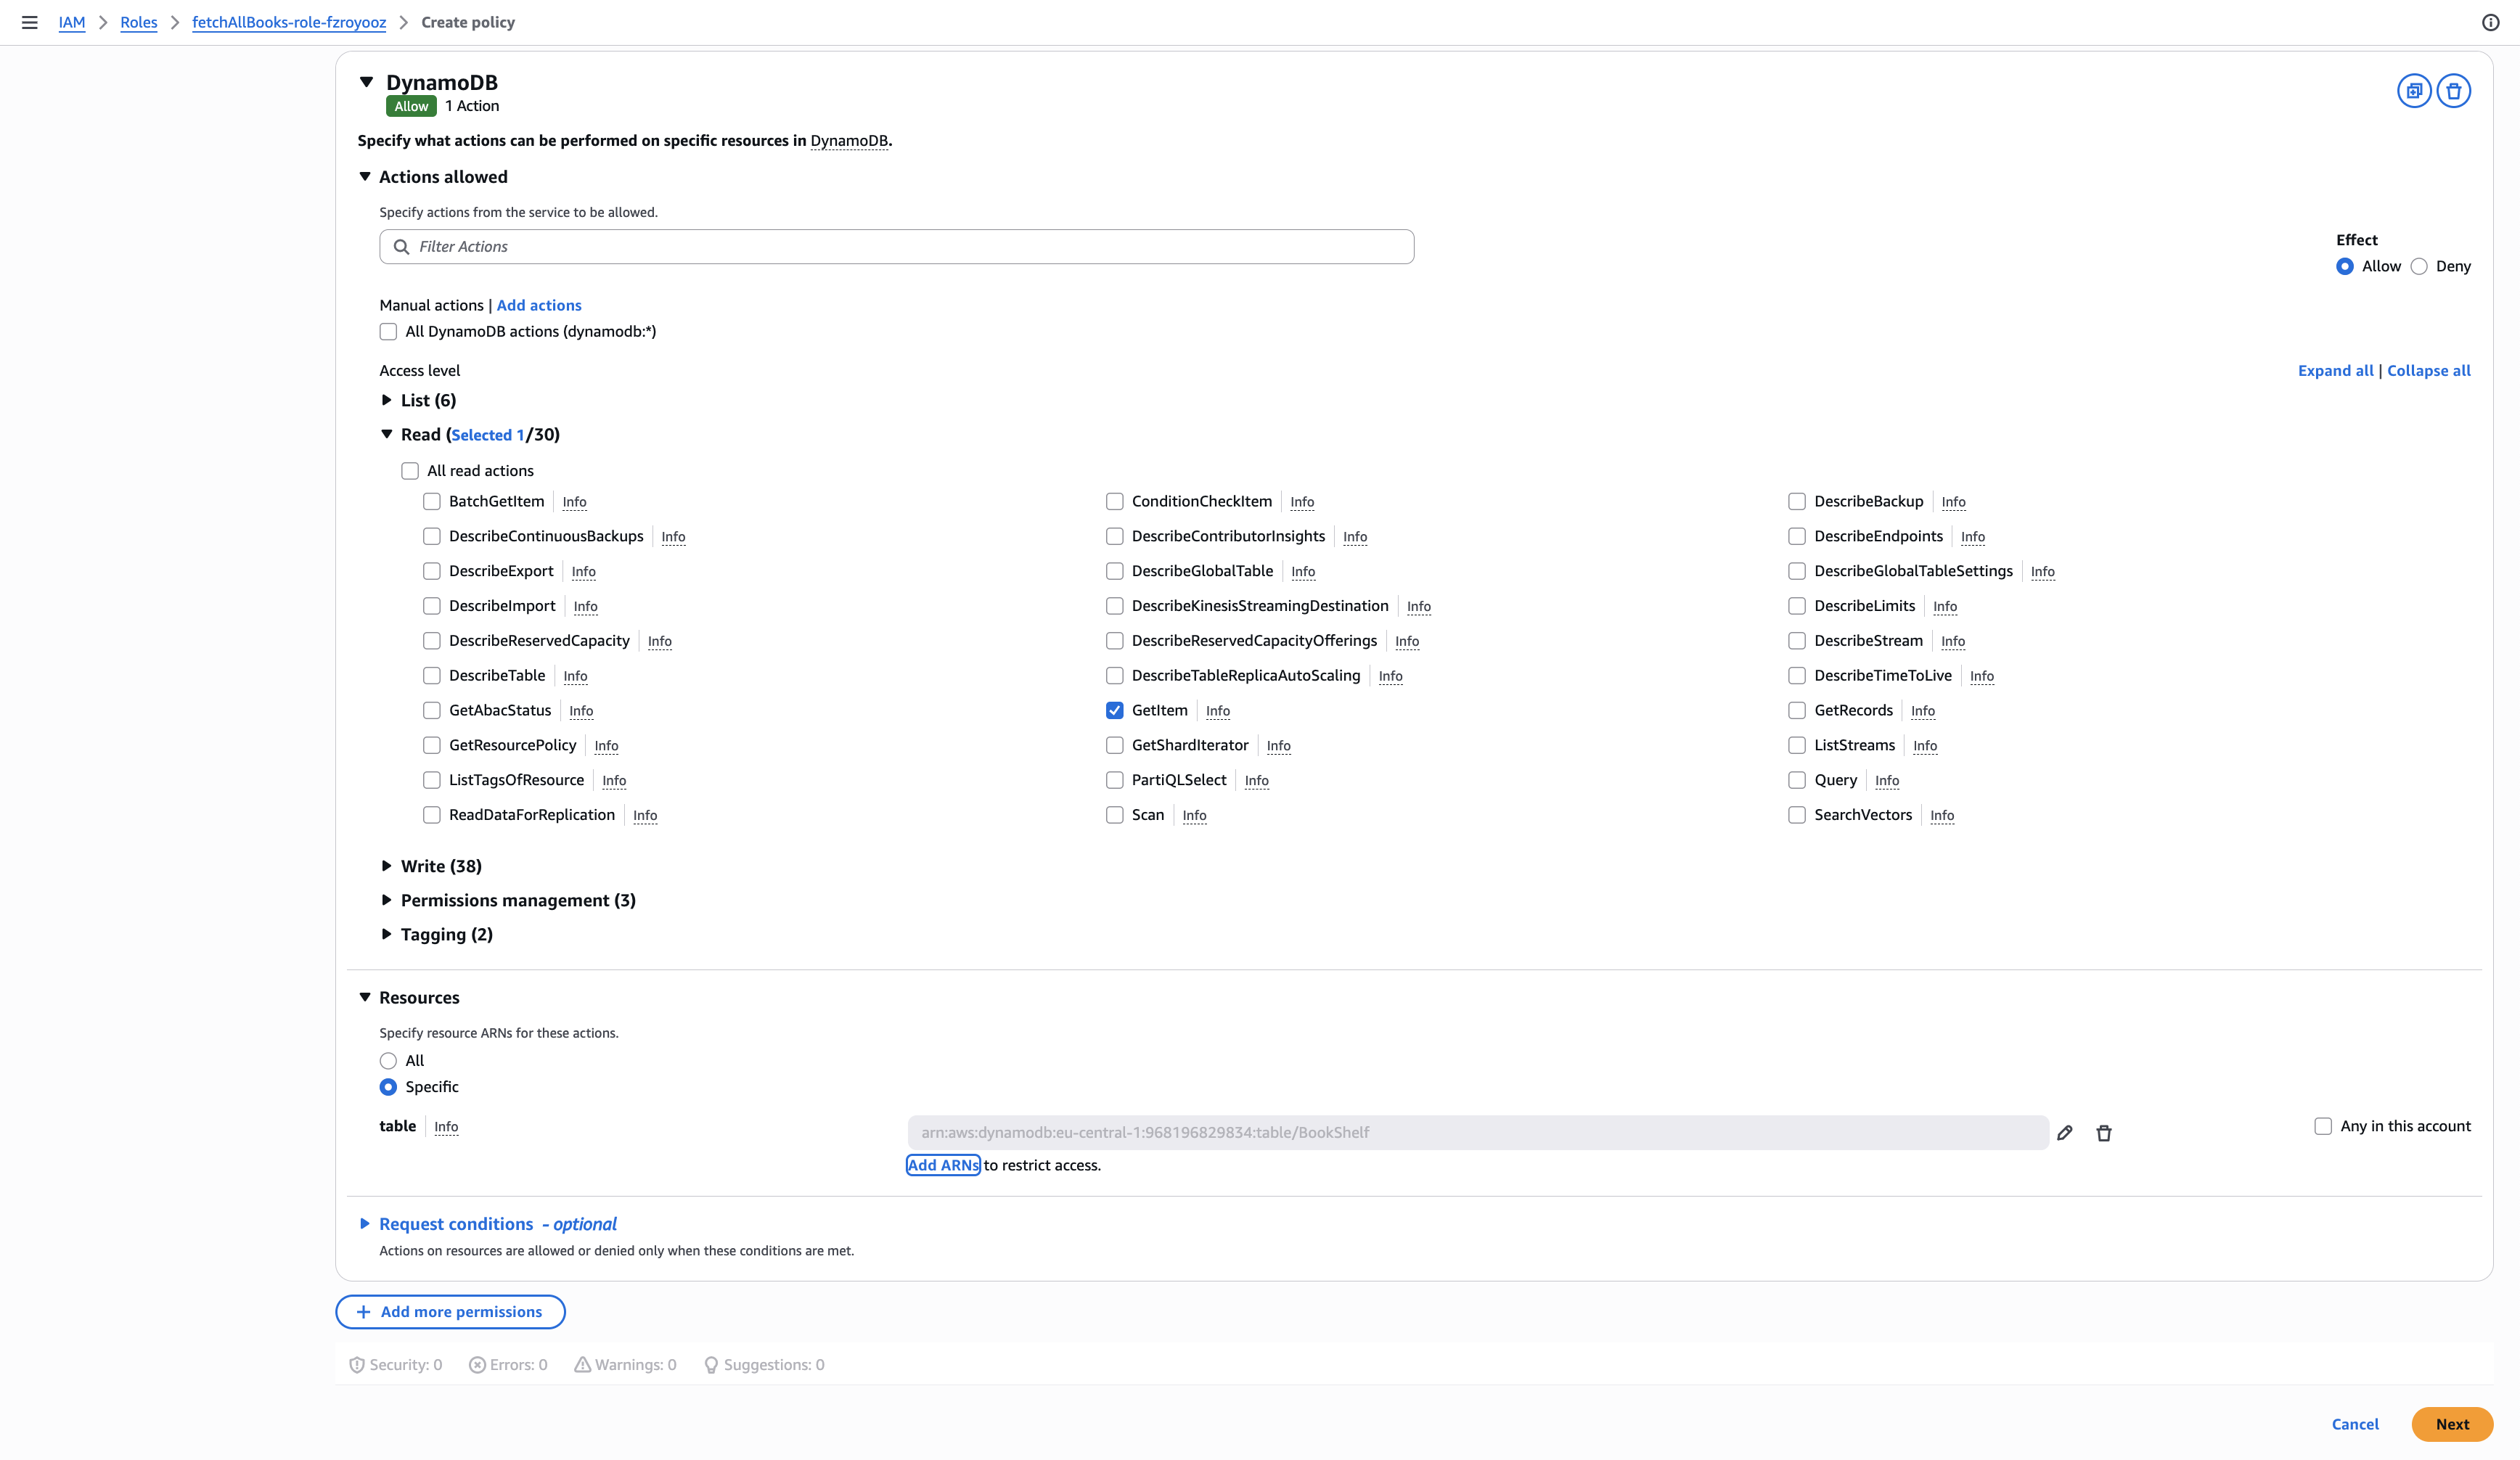
Task: Open the Roles breadcrumb link
Action: click(x=139, y=22)
